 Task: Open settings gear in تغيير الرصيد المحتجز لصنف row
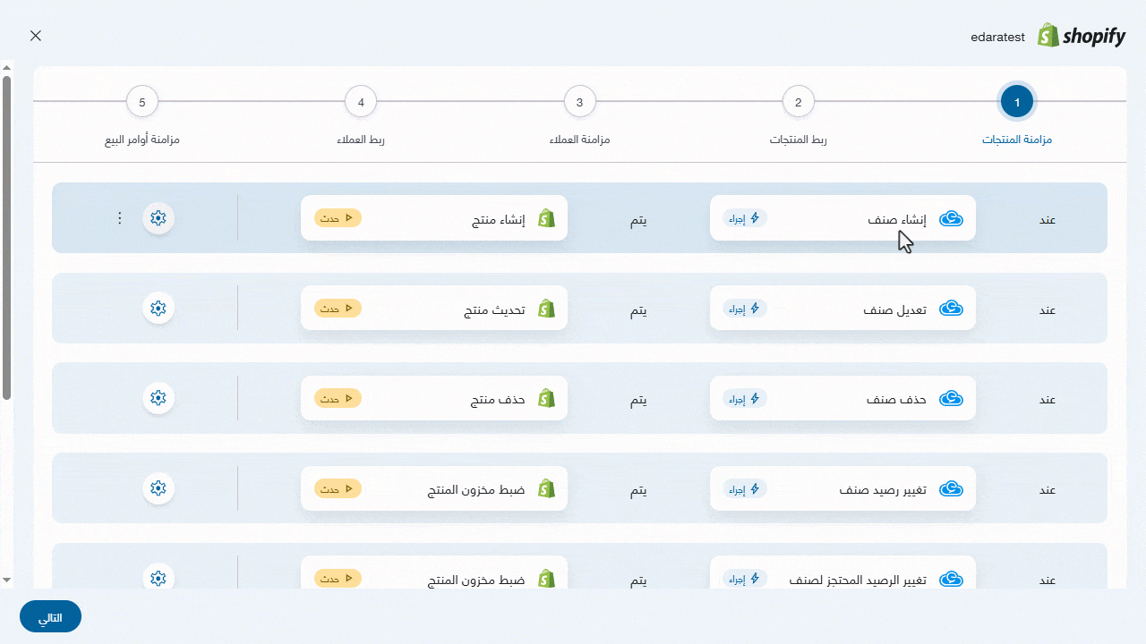click(x=158, y=579)
